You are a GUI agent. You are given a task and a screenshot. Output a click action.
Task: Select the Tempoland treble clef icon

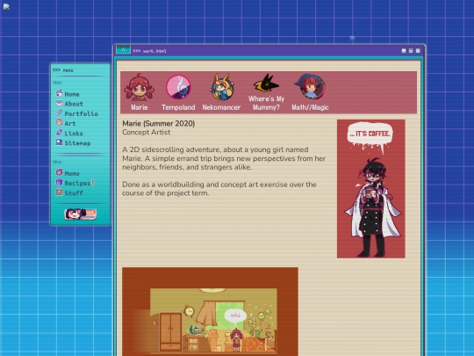[178, 87]
